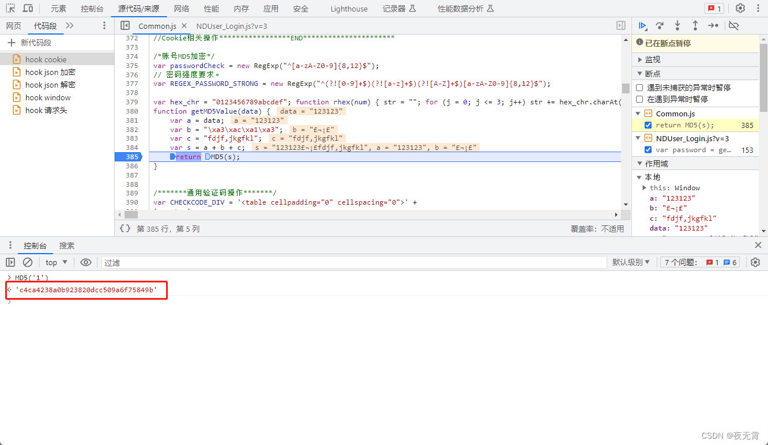Screen dimensions: 768x445
Task: Open more options in the snippets sidebar
Action: click(104, 25)
